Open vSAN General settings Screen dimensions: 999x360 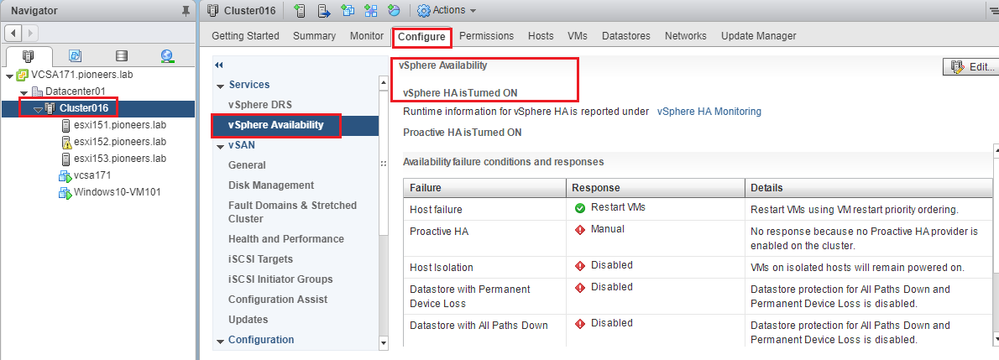point(247,165)
